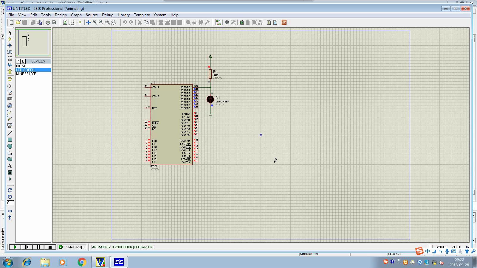This screenshot has height=268, width=477.
Task: Center the view at cursor
Action: coord(89,22)
